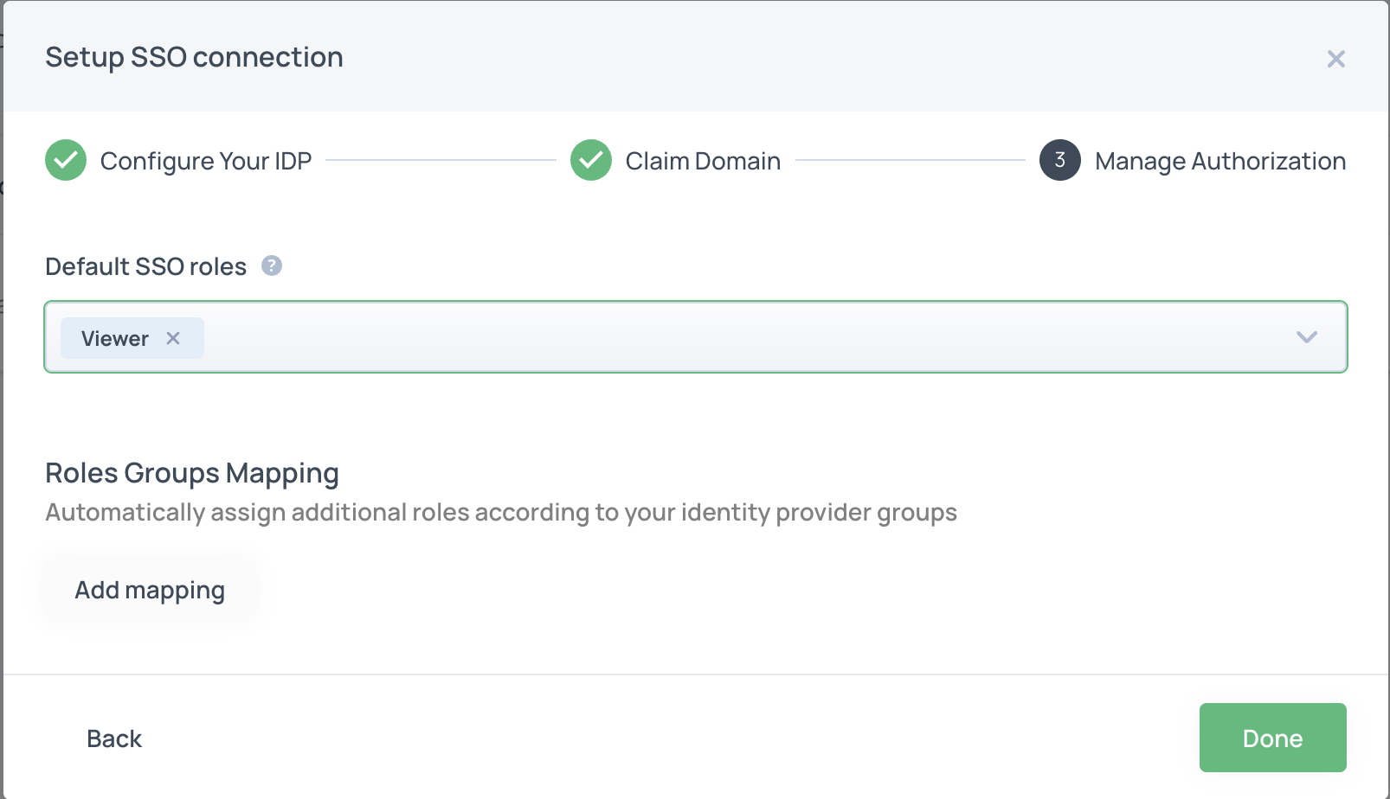Remove the Viewer role chip using its x
1390x799 pixels.
pyautogui.click(x=173, y=338)
